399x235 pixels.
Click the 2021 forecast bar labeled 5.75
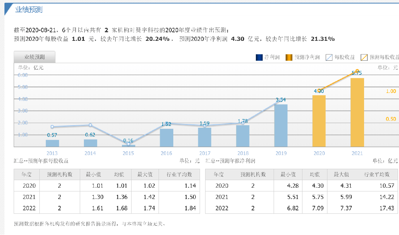358,111
